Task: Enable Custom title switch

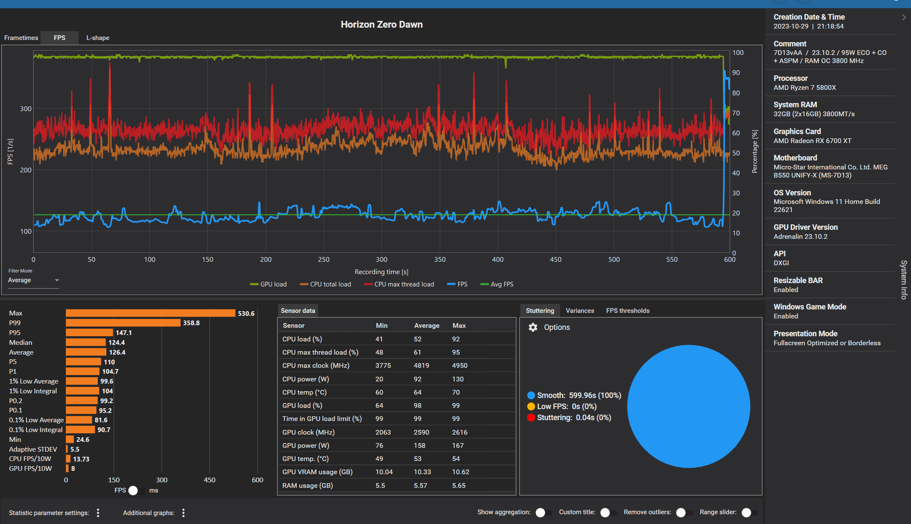Action: pos(608,513)
